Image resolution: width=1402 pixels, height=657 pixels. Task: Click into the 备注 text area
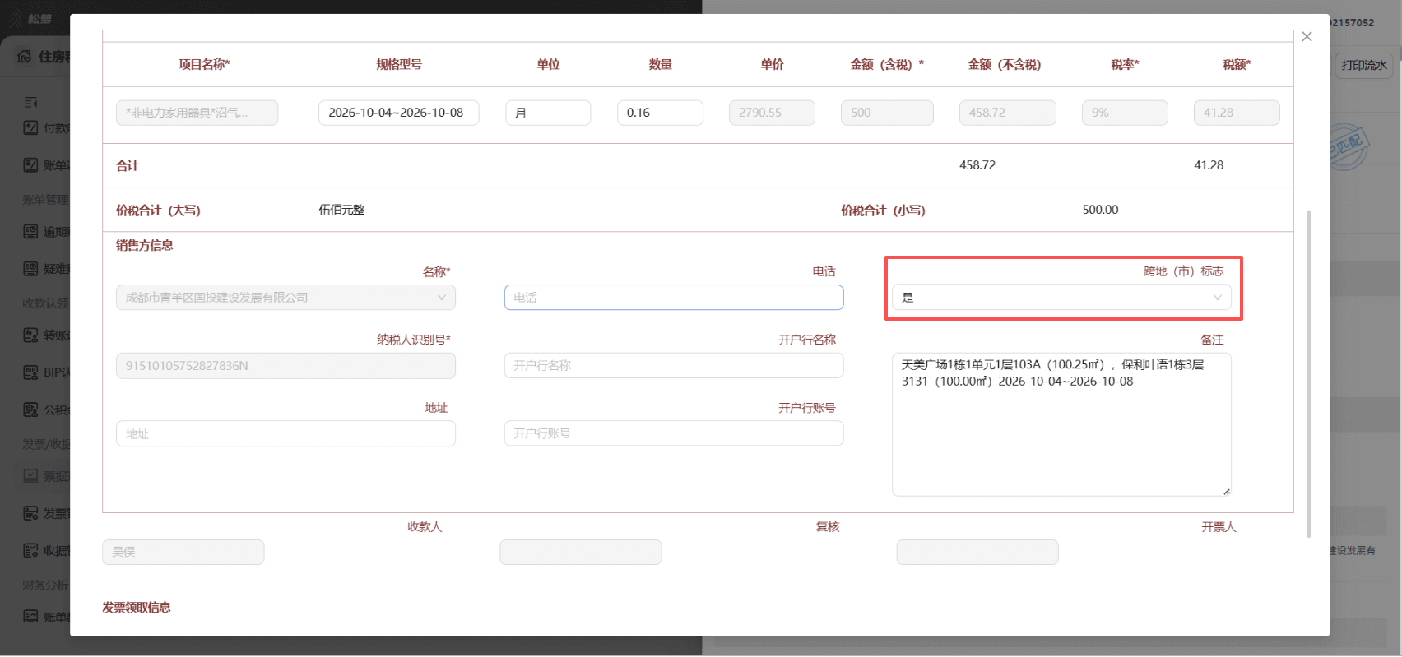tap(1061, 424)
